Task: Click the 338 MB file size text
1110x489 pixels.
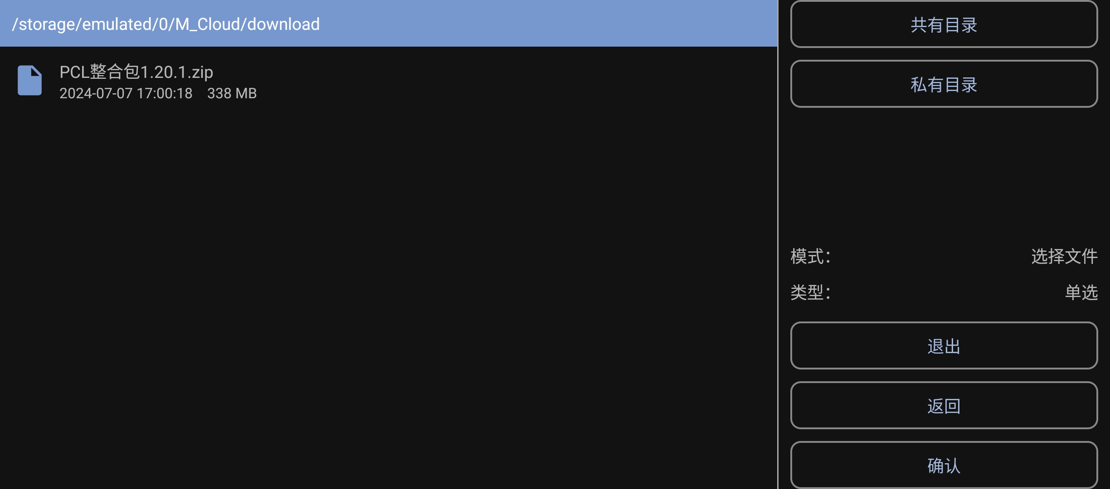Action: [232, 93]
